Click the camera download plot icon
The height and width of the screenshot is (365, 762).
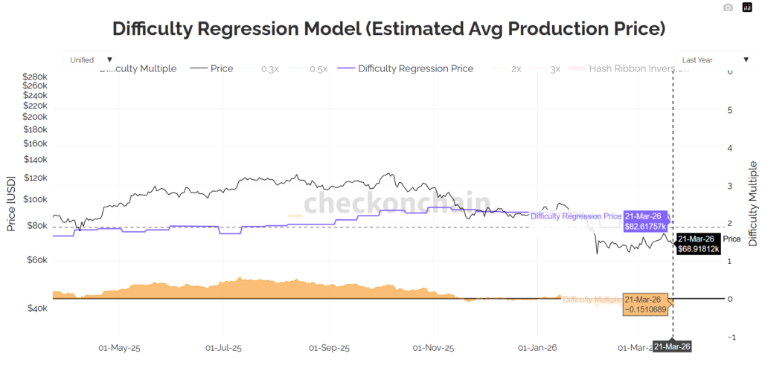pos(728,7)
